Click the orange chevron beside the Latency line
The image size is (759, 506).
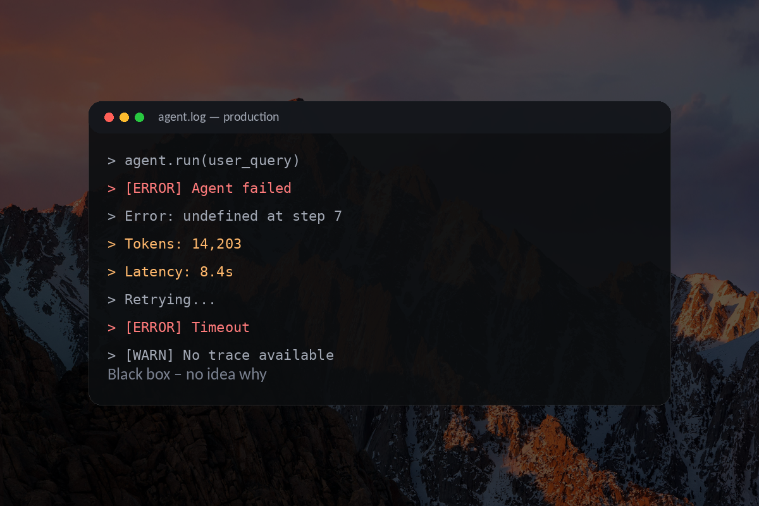click(112, 271)
